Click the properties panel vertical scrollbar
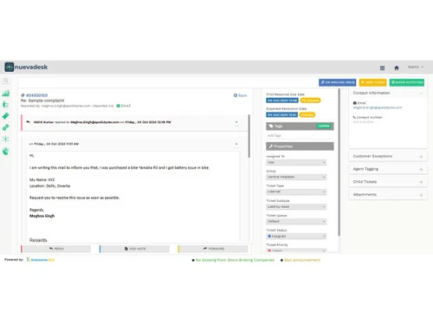Screen dimensions: 433x325 tap(339, 162)
